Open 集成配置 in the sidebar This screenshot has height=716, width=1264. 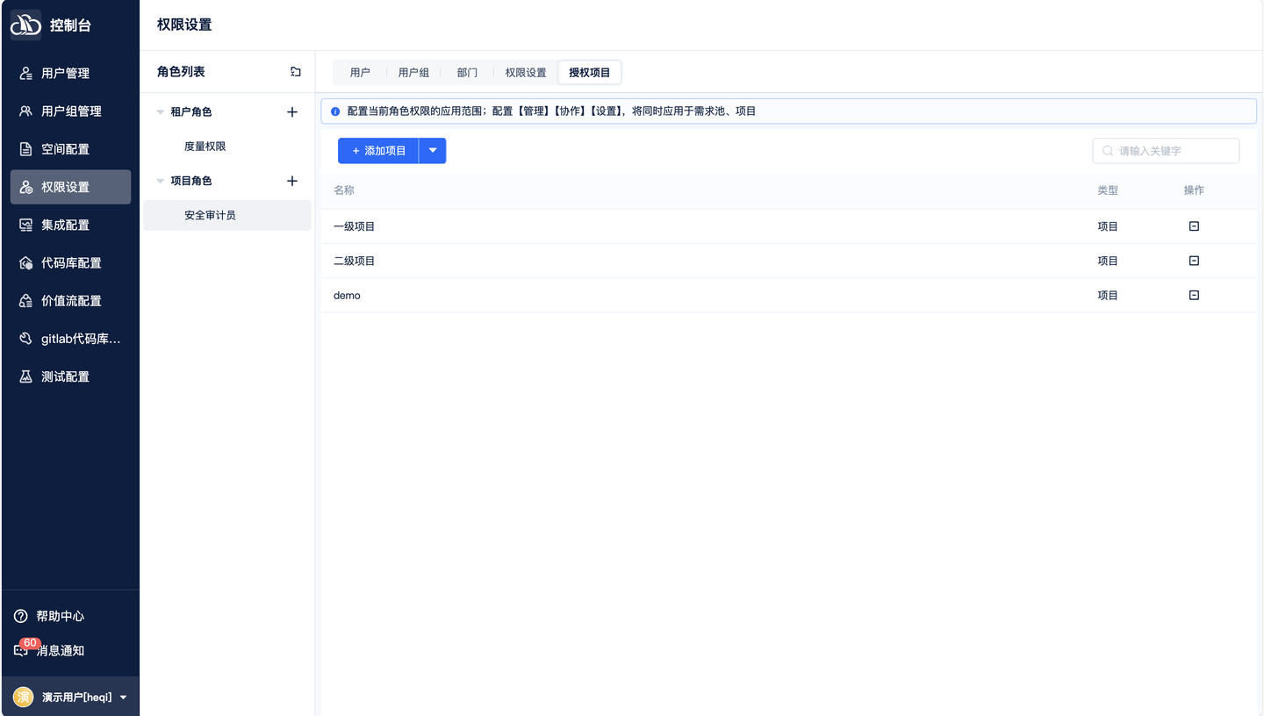pyautogui.click(x=70, y=225)
